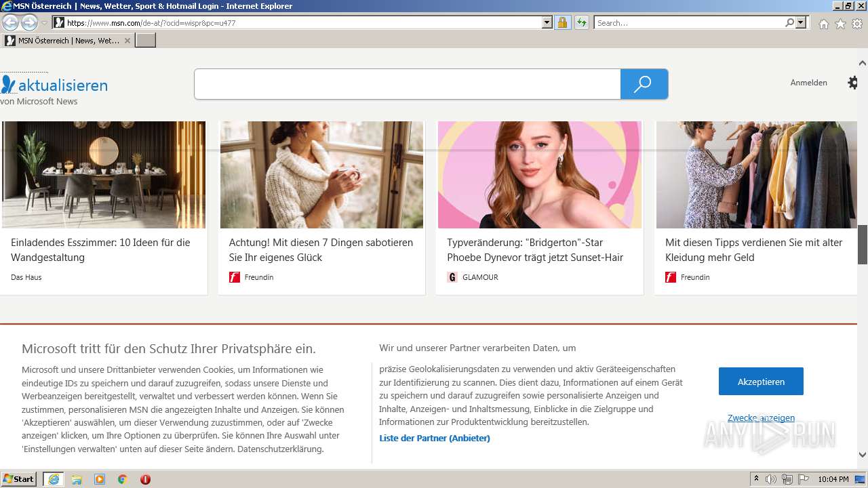Show hidden system tray icons
This screenshot has width=868, height=488.
[x=756, y=479]
